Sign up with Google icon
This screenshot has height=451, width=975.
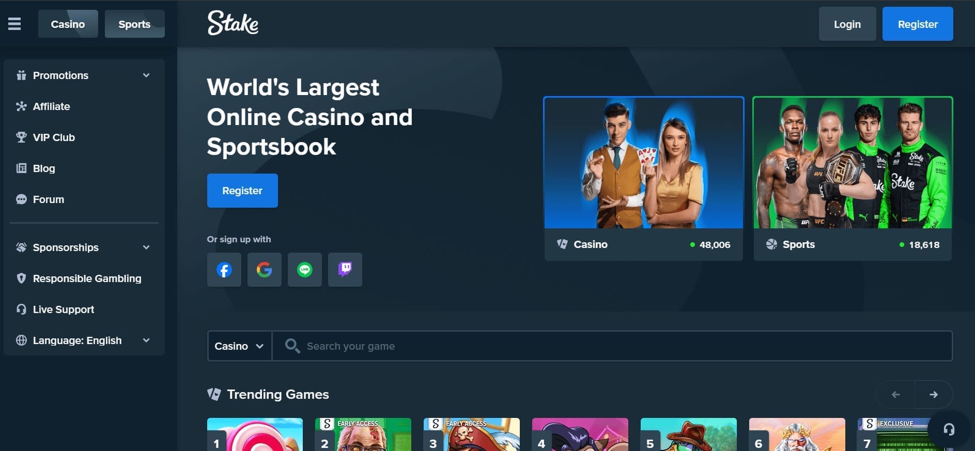[x=264, y=270]
